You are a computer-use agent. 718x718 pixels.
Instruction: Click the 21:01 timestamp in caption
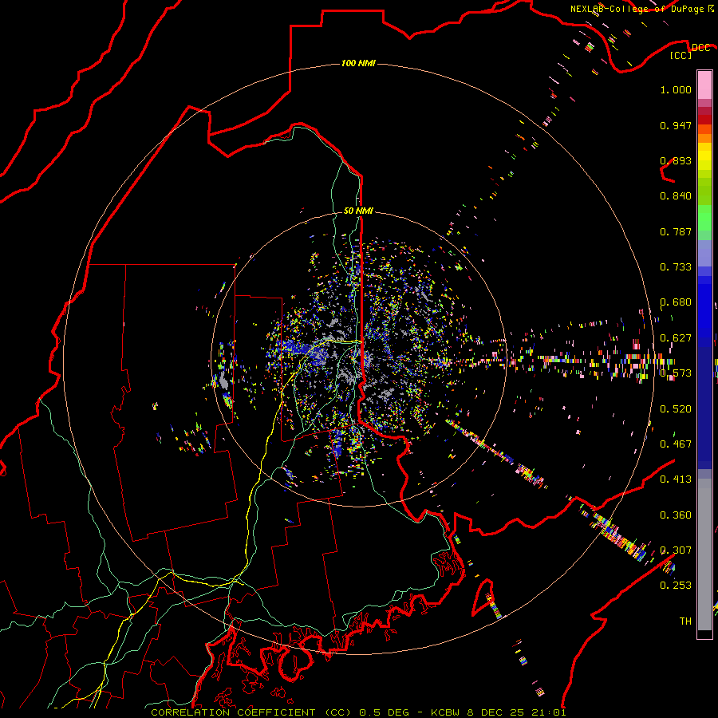point(549,712)
